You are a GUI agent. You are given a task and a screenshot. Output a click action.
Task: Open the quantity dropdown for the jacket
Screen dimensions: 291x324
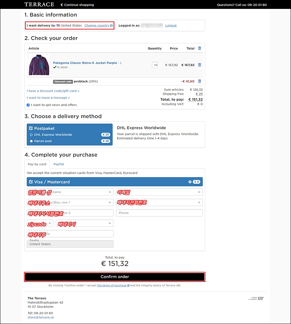pos(155,65)
